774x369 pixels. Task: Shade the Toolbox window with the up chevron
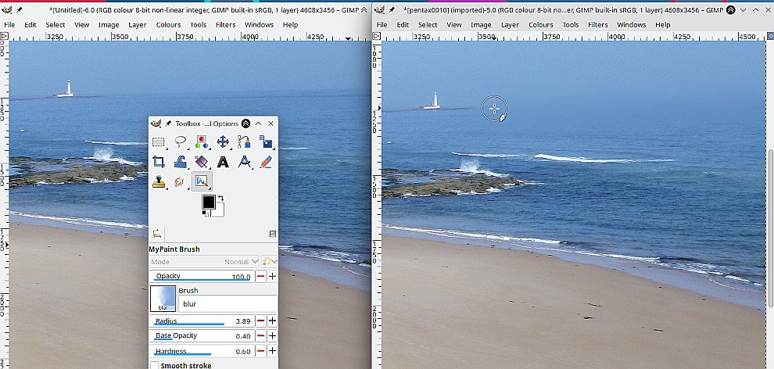click(x=258, y=124)
